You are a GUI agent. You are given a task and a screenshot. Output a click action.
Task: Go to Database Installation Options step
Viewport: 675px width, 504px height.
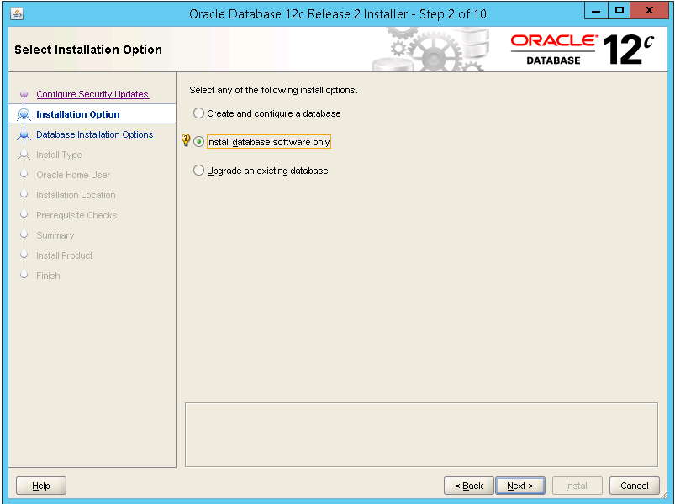click(95, 134)
